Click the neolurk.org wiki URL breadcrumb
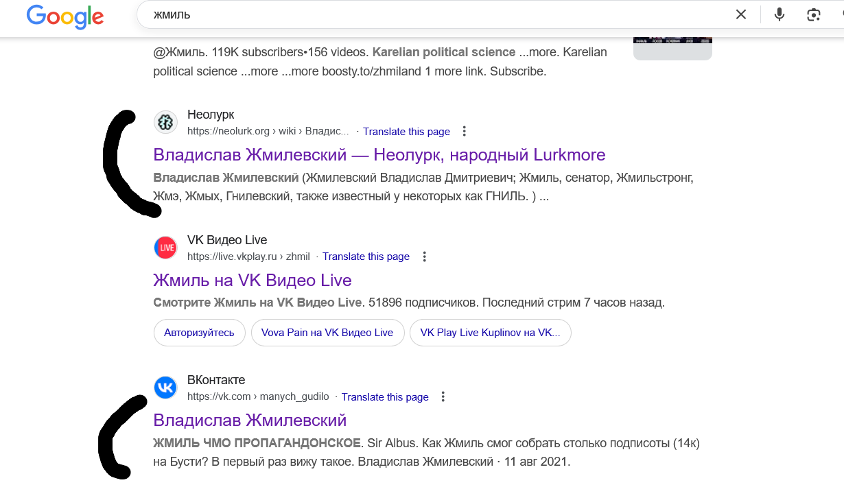This screenshot has height=487, width=844. (x=268, y=132)
